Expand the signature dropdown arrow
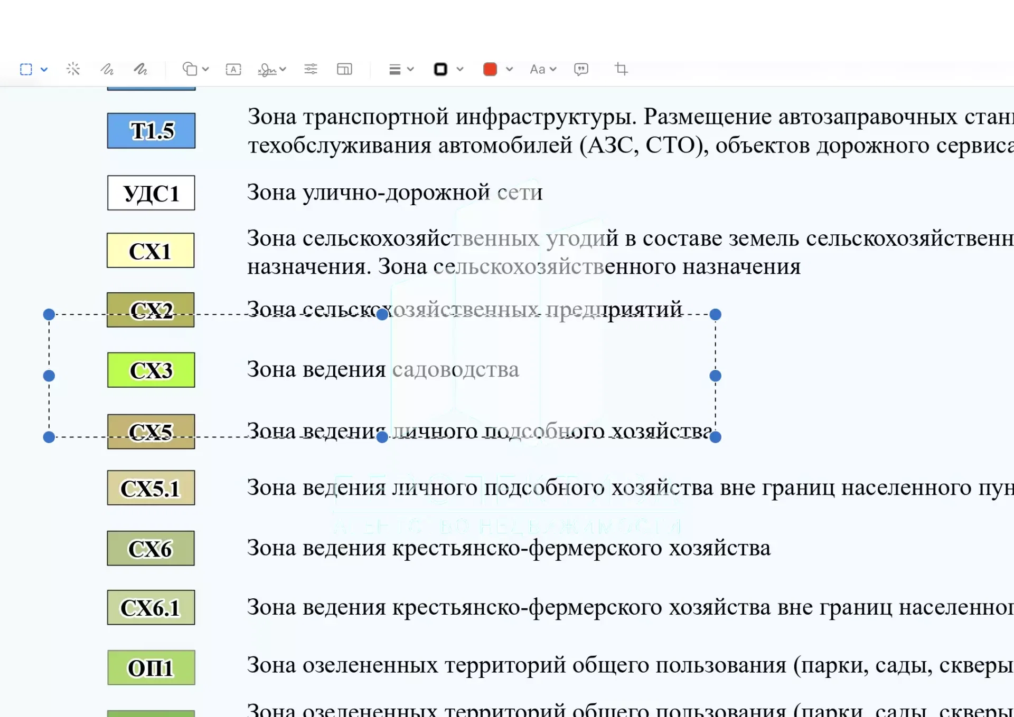Screen dimensions: 1014x717 coord(283,69)
